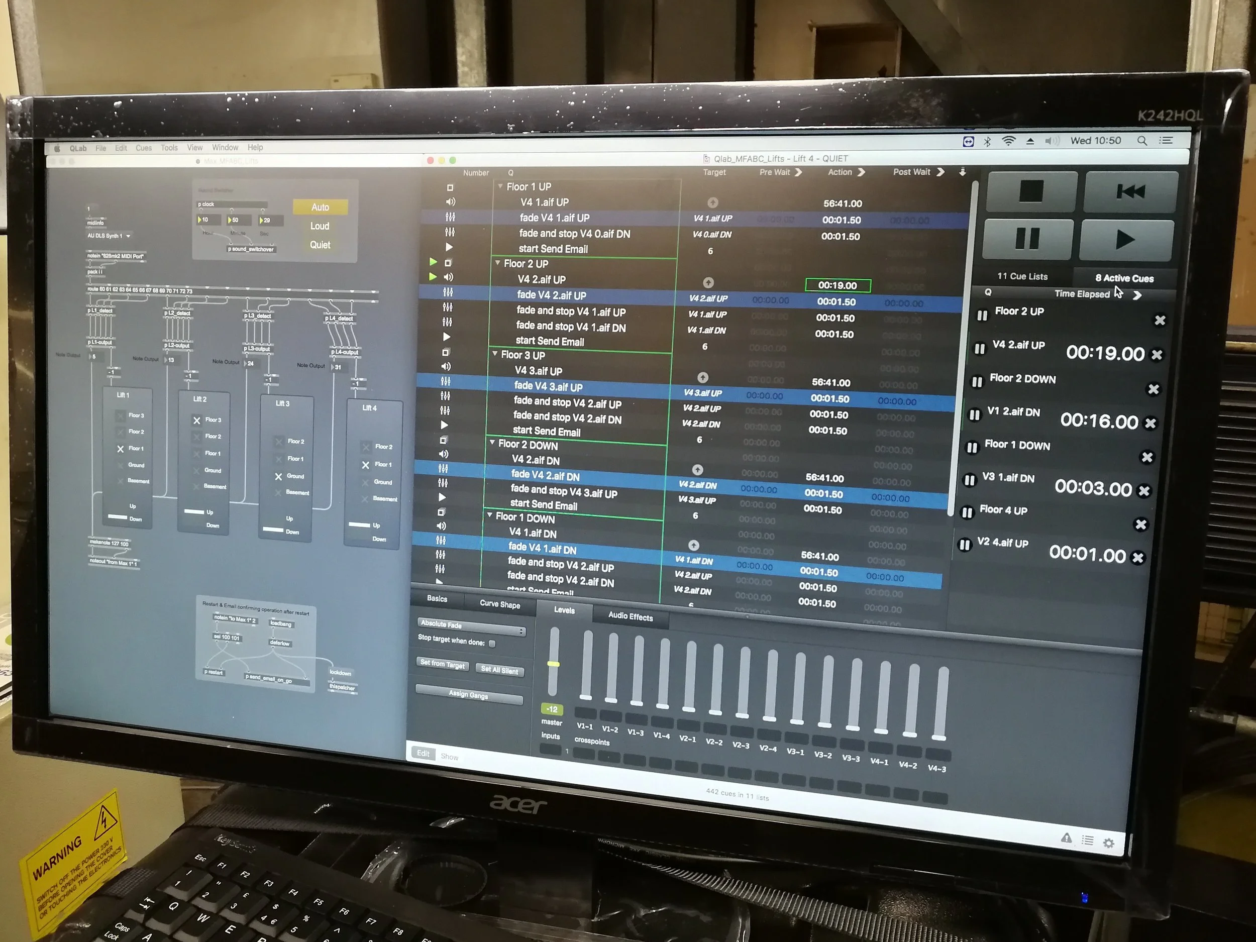1256x942 pixels.
Task: Click audio speaker icon of V4 1.aif UP
Action: pos(451,202)
